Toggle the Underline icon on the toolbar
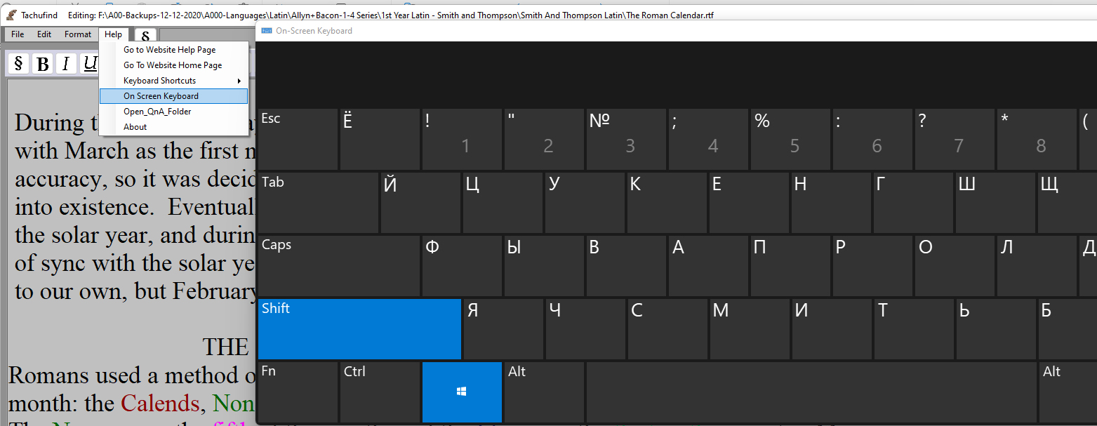Image resolution: width=1097 pixels, height=426 pixels. click(x=89, y=63)
